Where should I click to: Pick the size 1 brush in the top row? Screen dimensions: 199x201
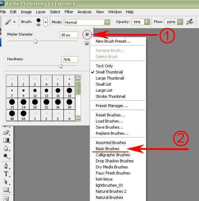[12, 81]
